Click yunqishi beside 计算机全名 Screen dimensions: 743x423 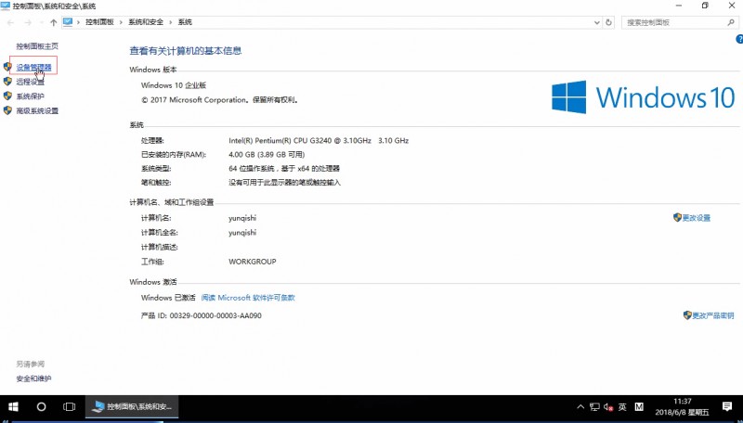coord(242,233)
